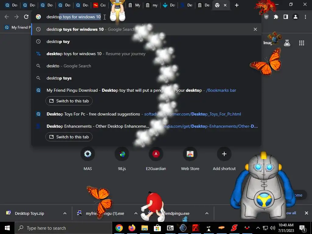
Task: Show hidden system tray icons
Action: (x=258, y=228)
